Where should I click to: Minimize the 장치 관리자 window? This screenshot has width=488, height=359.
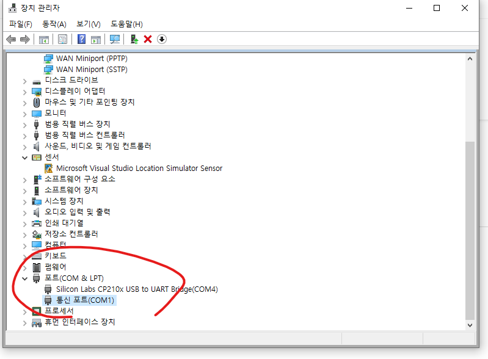[409, 8]
